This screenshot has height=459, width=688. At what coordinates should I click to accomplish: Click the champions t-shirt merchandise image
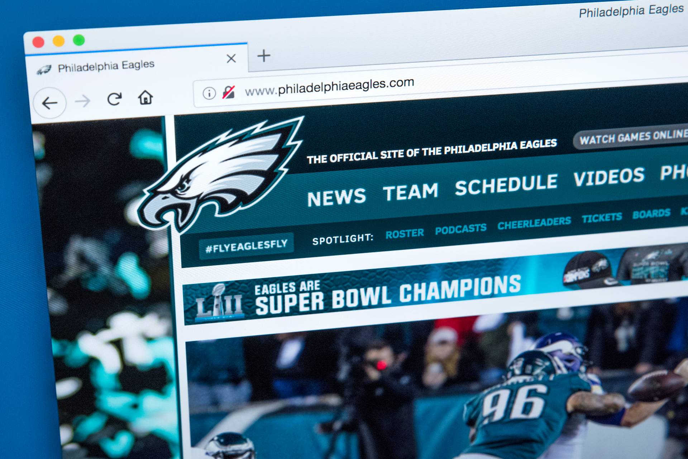[654, 264]
